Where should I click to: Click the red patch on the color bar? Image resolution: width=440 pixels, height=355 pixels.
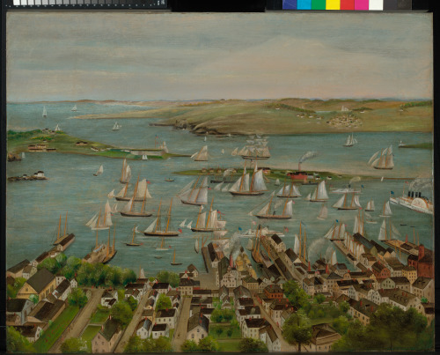click(347, 4)
